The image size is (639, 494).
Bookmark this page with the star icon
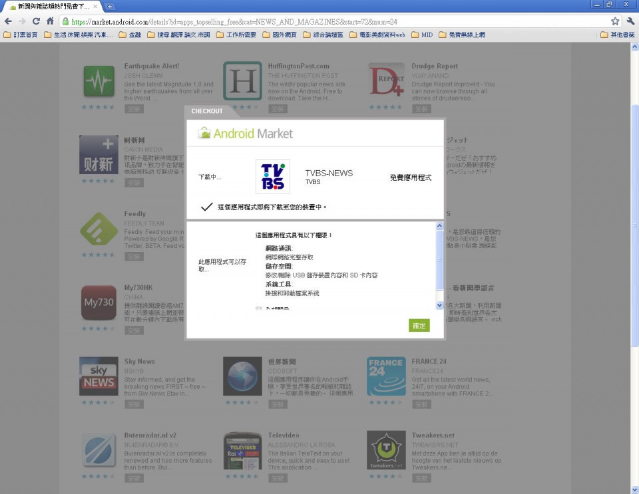615,21
